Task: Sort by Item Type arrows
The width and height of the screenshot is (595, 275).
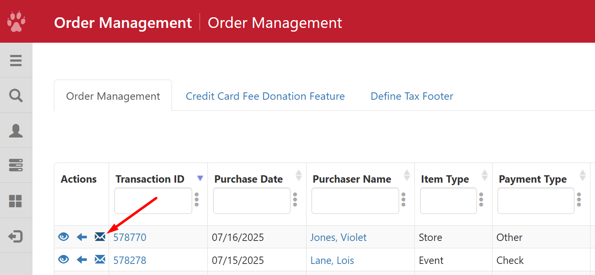Action: [485, 176]
